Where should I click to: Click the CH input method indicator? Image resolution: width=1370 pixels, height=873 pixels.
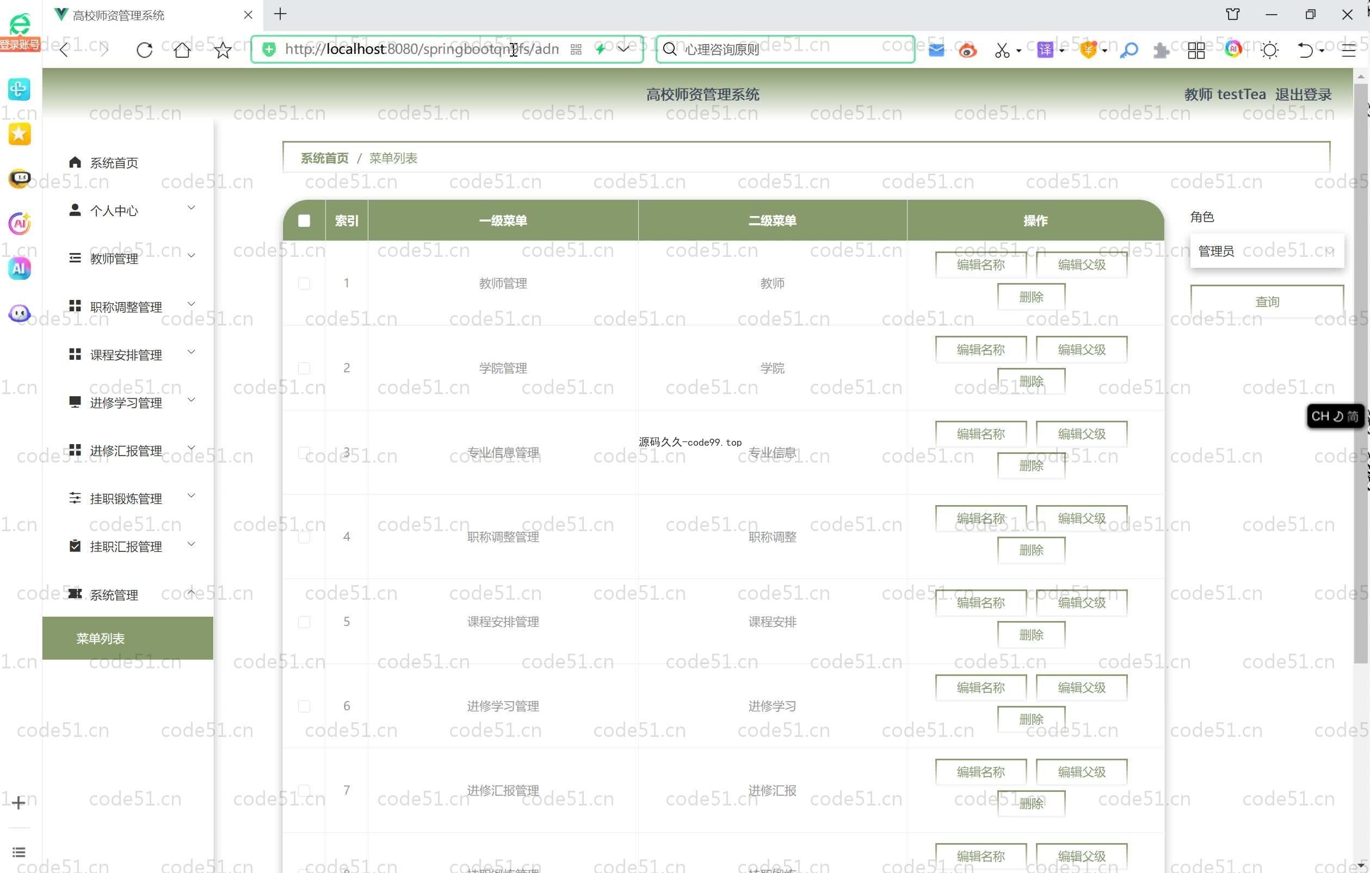click(x=1334, y=416)
